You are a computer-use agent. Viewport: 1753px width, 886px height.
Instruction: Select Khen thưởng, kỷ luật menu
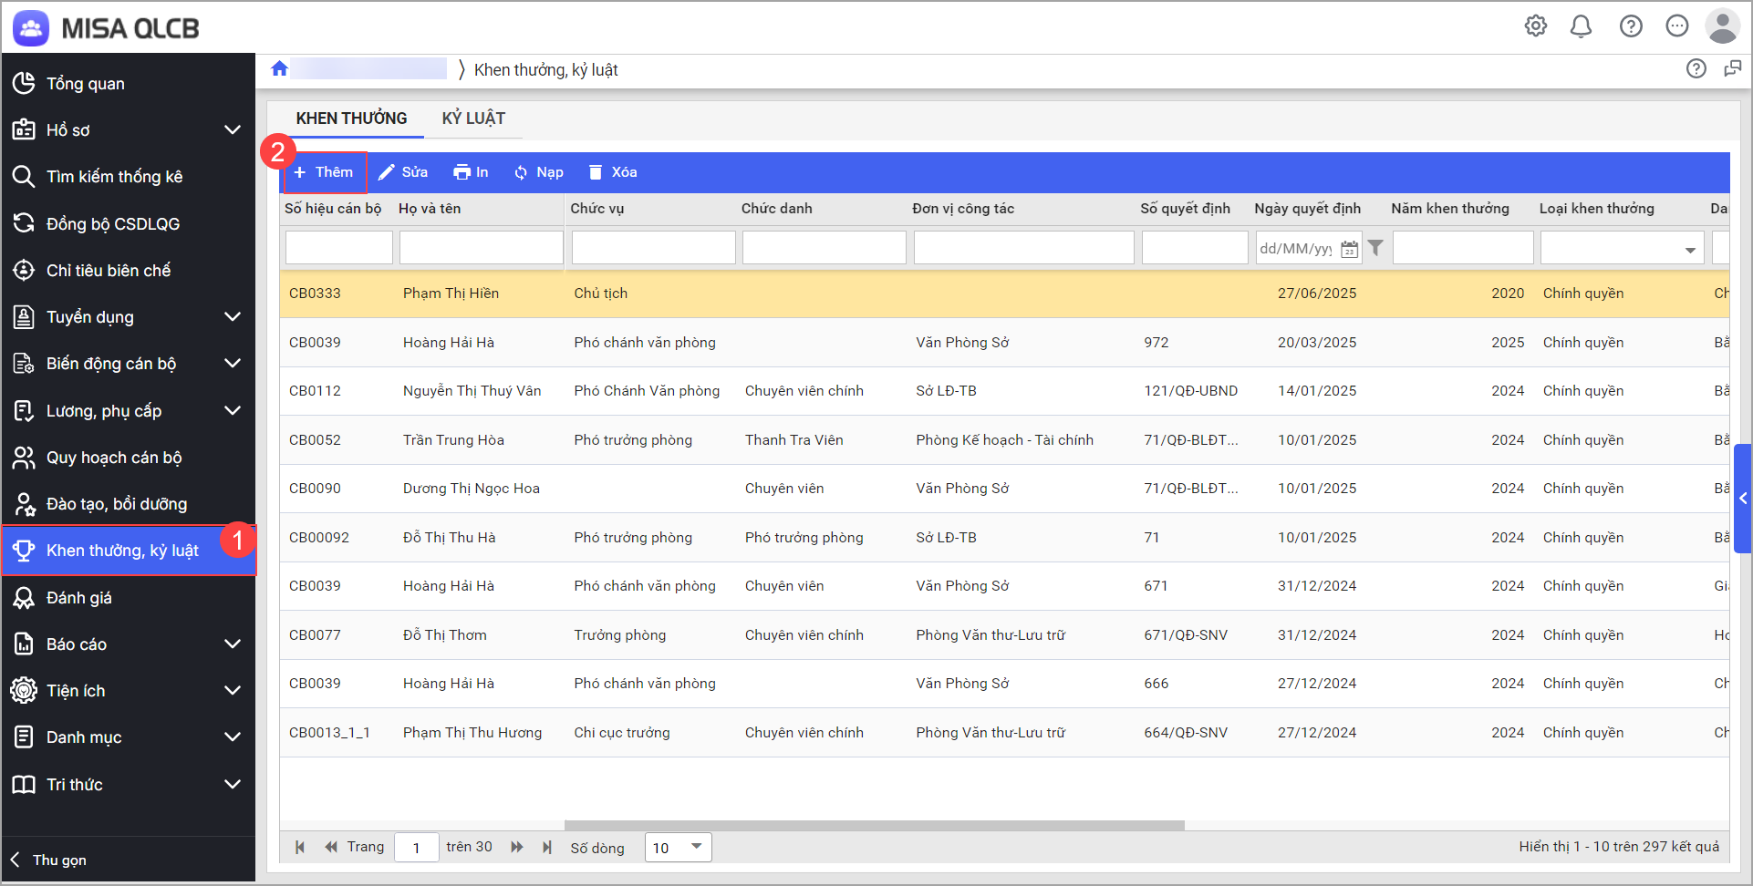tap(128, 551)
